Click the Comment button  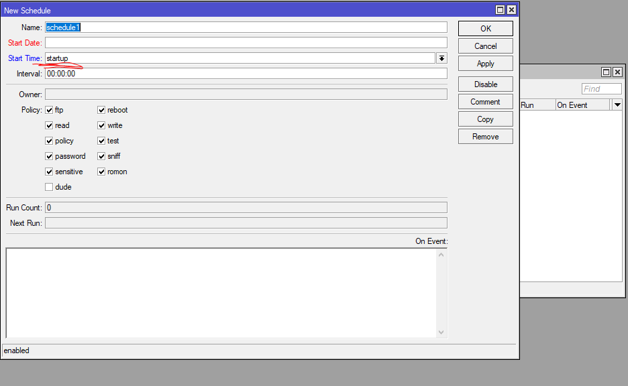[x=485, y=102]
